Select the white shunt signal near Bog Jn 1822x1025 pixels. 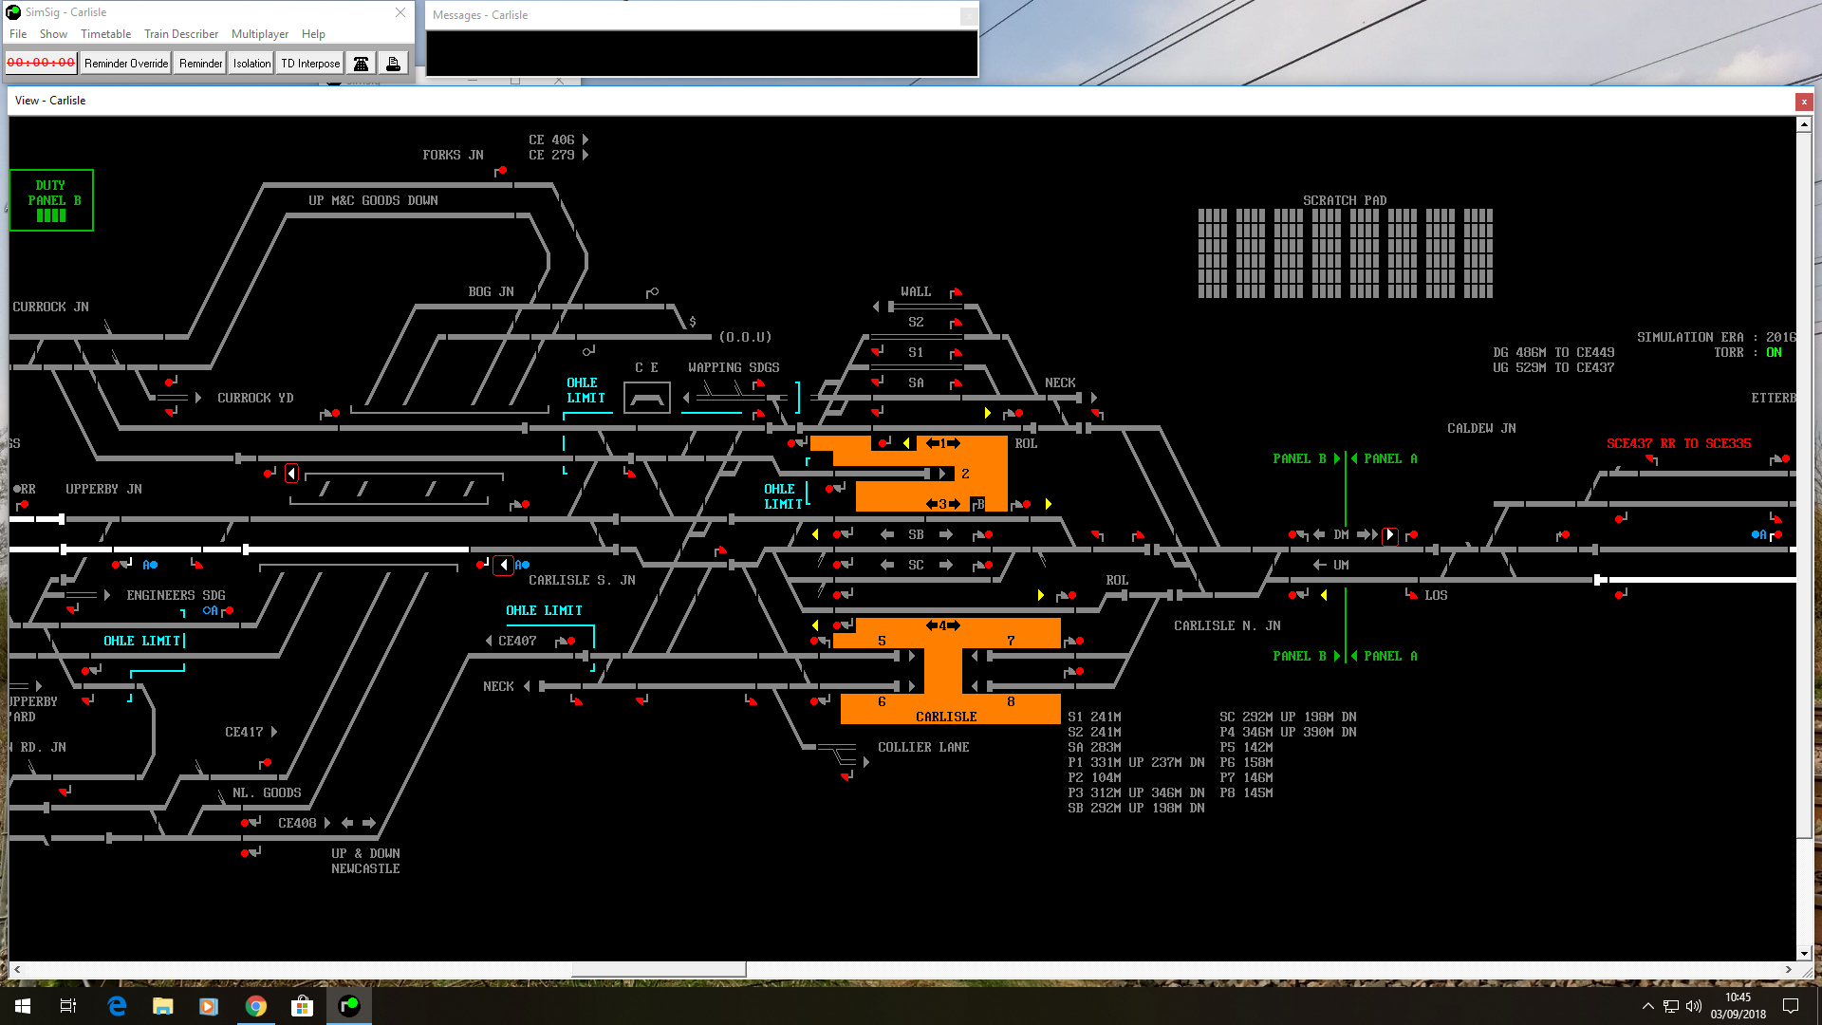pos(652,292)
